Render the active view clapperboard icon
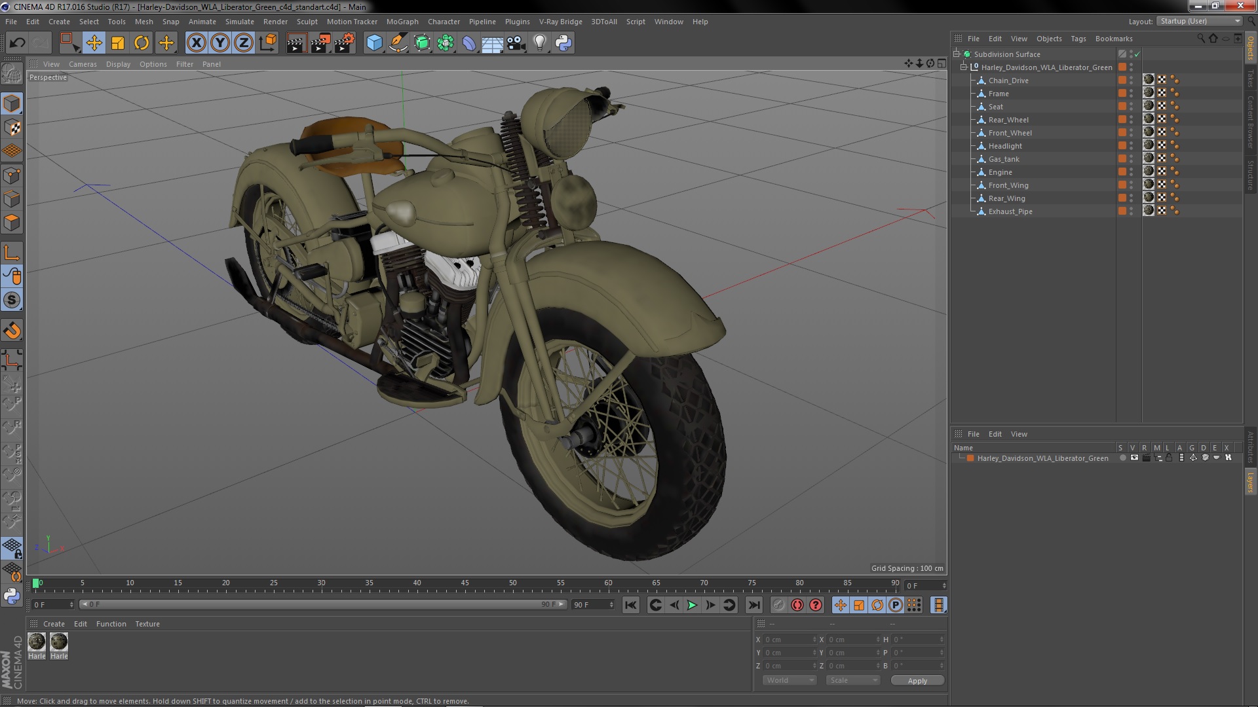1258x707 pixels. pos(296,43)
